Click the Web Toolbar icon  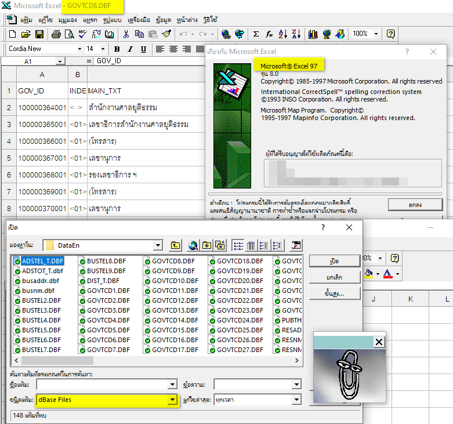pyautogui.click(x=239, y=34)
